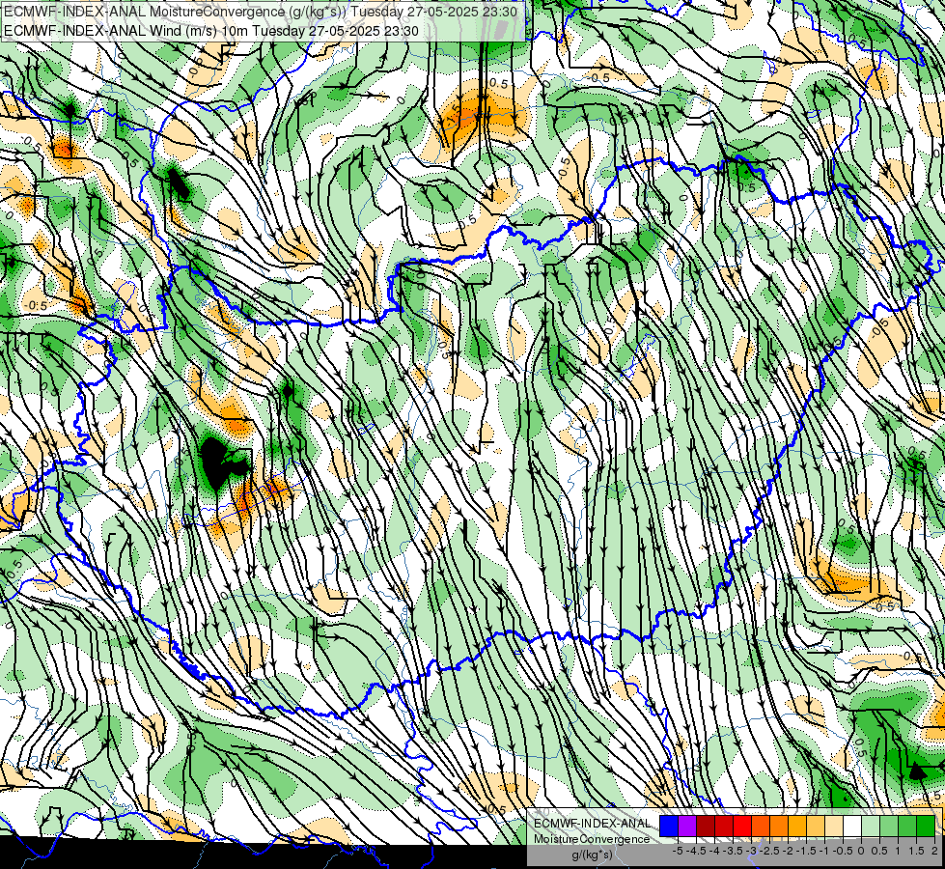Image resolution: width=945 pixels, height=869 pixels.
Task: Choose the darkest green swatch ending at 2
Action: coord(926,827)
